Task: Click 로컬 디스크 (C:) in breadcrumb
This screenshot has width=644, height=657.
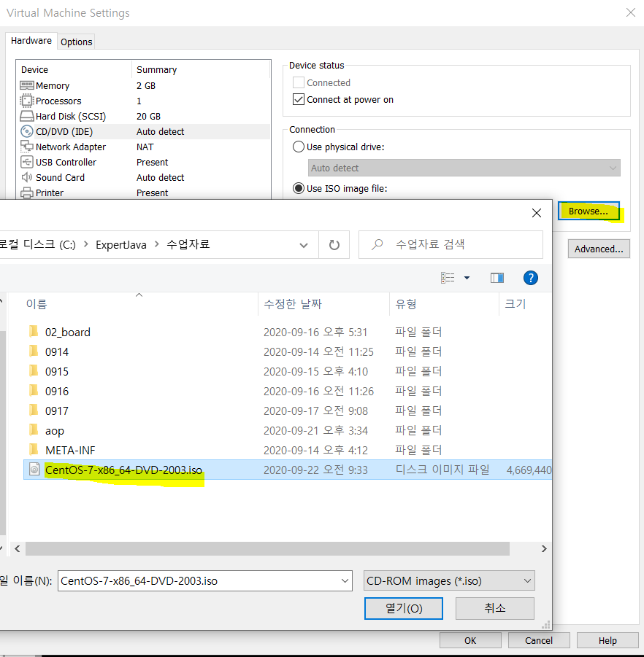Action: point(38,244)
